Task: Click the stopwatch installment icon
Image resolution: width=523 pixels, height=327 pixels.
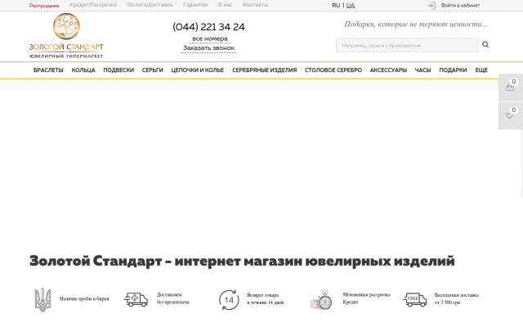Action: (321, 299)
